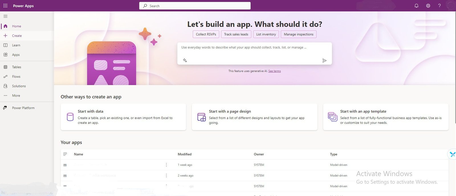Click SYSTEM owner in the 1 week ago row
This screenshot has height=196, width=456.
point(259,165)
